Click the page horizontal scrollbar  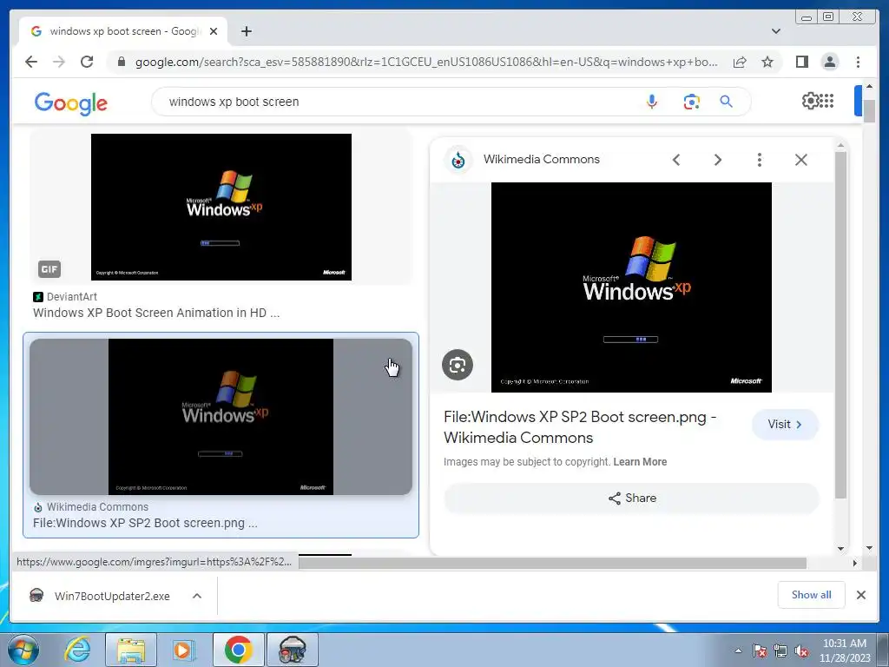553,563
